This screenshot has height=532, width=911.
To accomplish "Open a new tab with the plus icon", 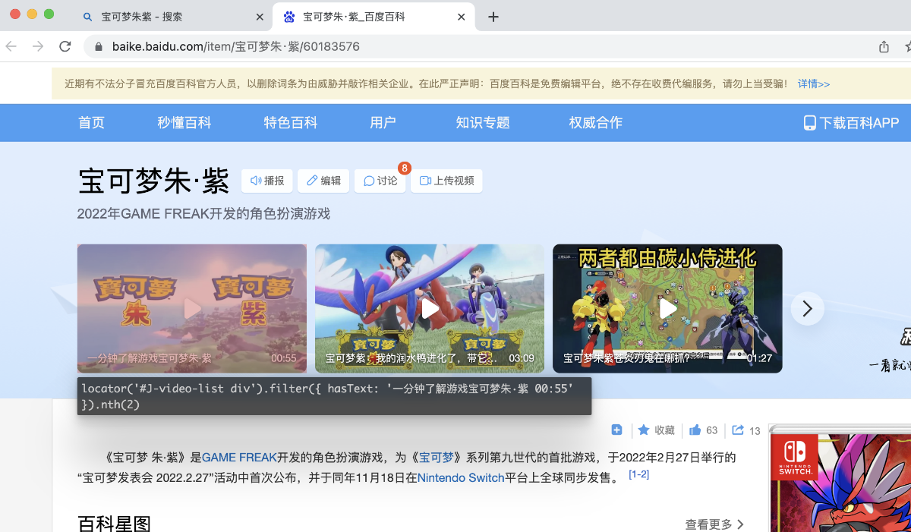I will coord(493,17).
